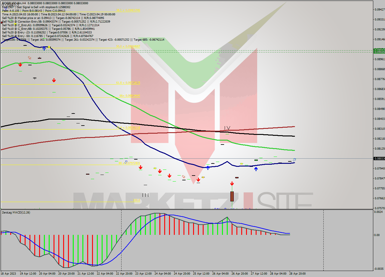Screen dimensions: 385x277
Task: Select the 'Time A:2023.04.03 16:00:00' line
Action: [59, 14]
